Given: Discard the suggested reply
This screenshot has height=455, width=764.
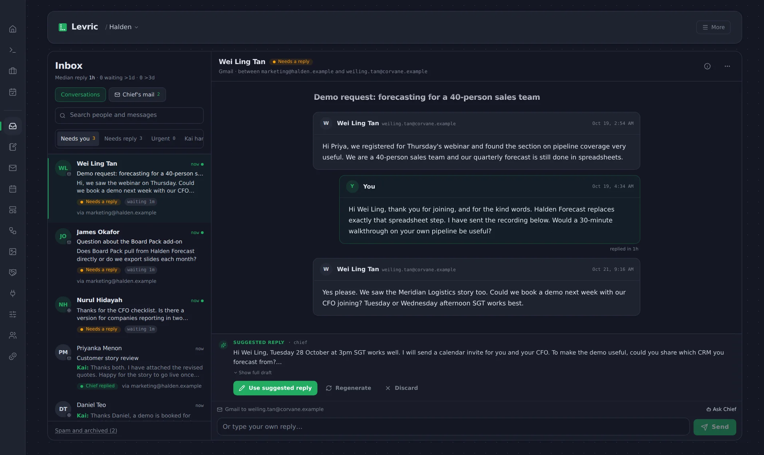Looking at the screenshot, I should tap(402, 388).
